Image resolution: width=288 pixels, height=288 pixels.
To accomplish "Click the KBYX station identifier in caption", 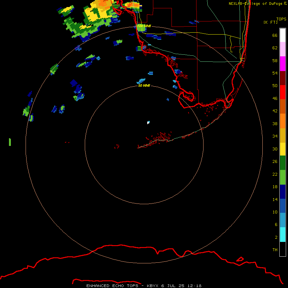I will click(x=152, y=286).
